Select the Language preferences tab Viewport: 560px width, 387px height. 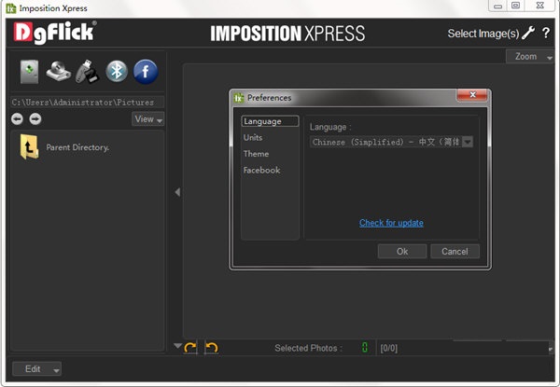point(270,121)
